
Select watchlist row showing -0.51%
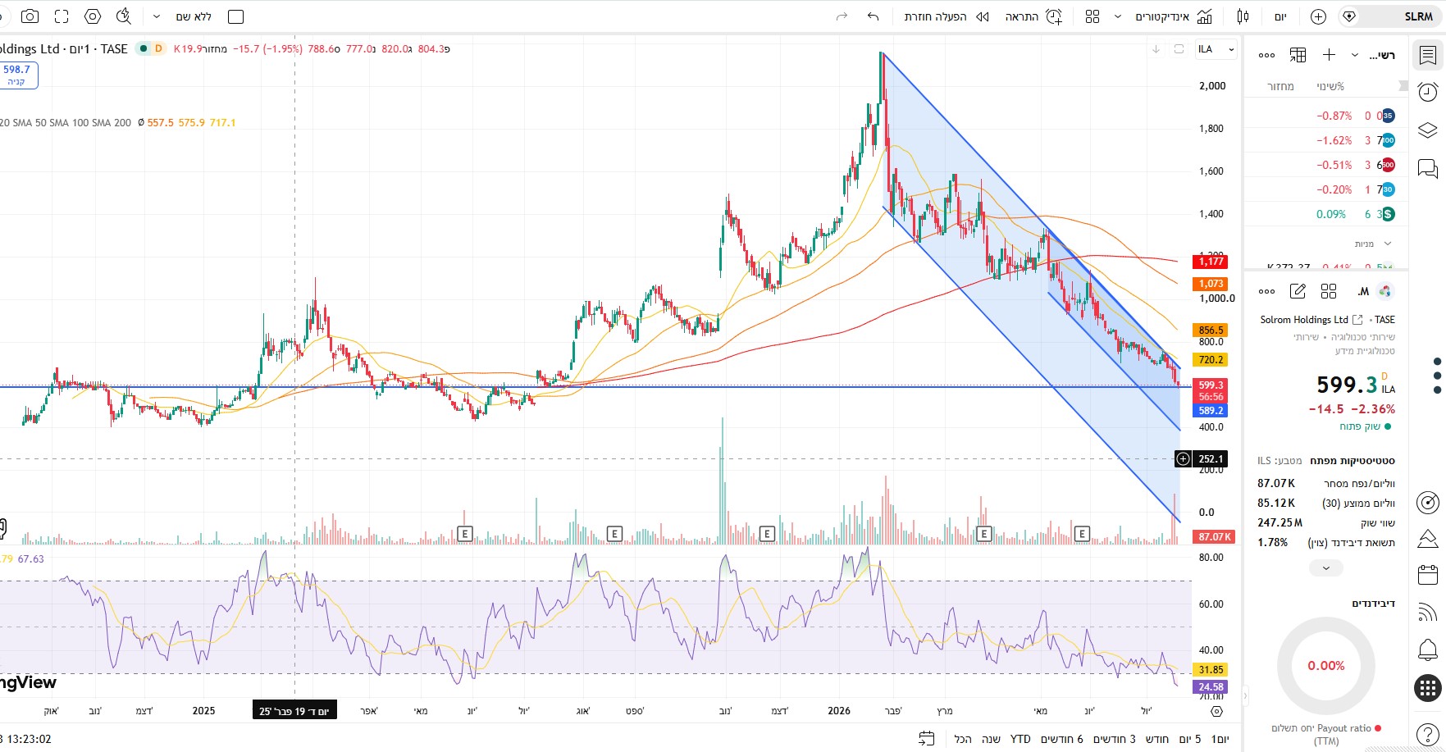point(1326,165)
